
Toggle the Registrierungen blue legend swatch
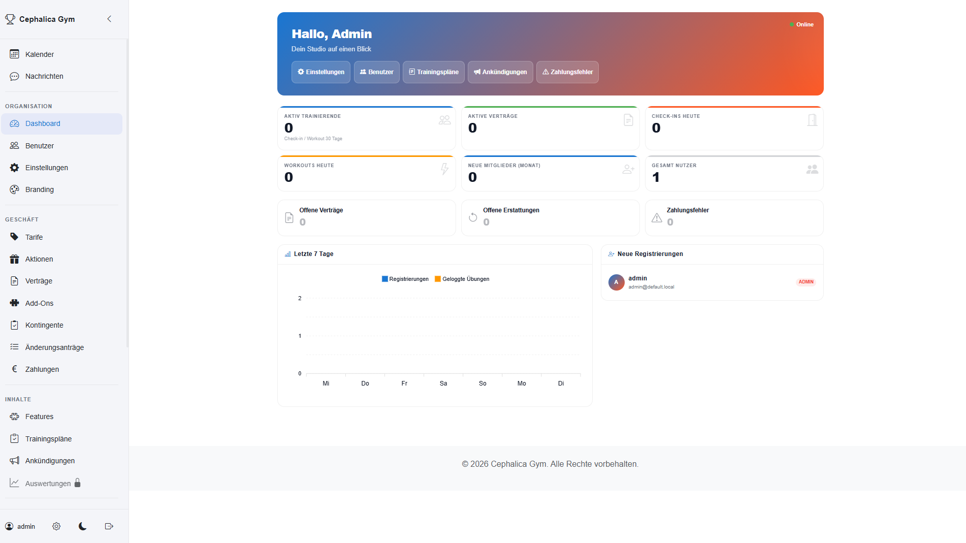pyautogui.click(x=385, y=279)
